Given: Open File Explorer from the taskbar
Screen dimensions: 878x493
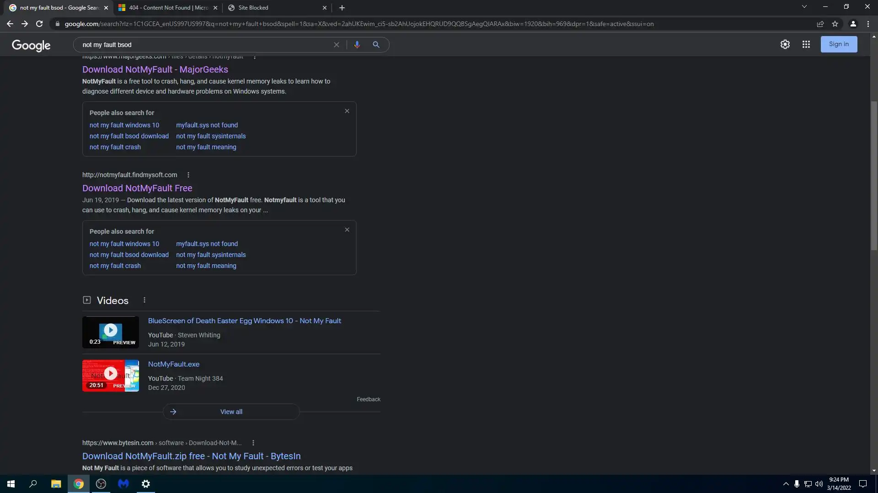Looking at the screenshot, I should point(56,484).
